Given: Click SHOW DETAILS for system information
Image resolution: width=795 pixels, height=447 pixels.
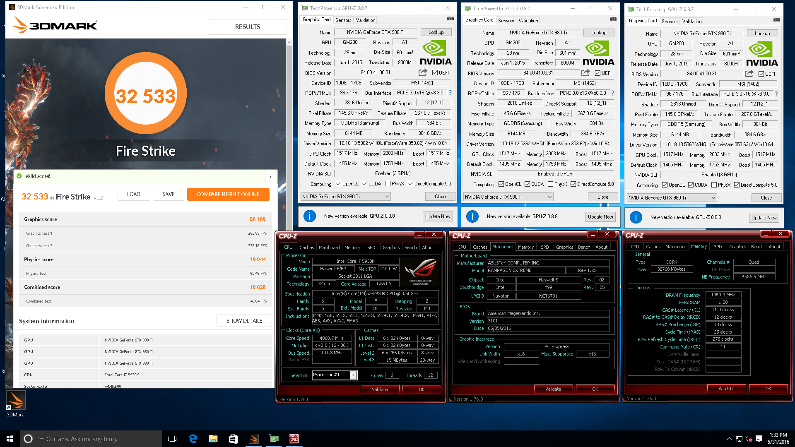Looking at the screenshot, I should point(244,321).
